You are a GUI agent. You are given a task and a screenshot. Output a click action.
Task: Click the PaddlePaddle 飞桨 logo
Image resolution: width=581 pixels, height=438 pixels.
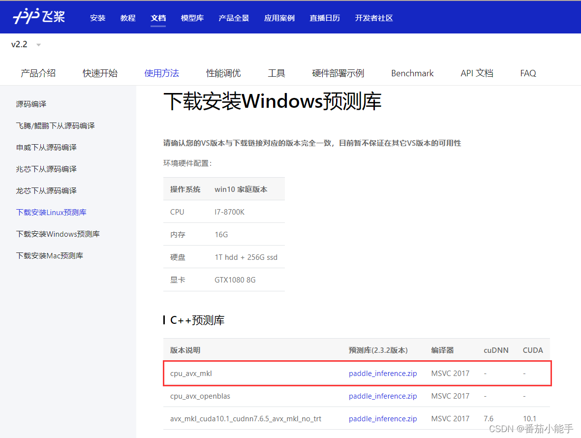[x=39, y=16]
